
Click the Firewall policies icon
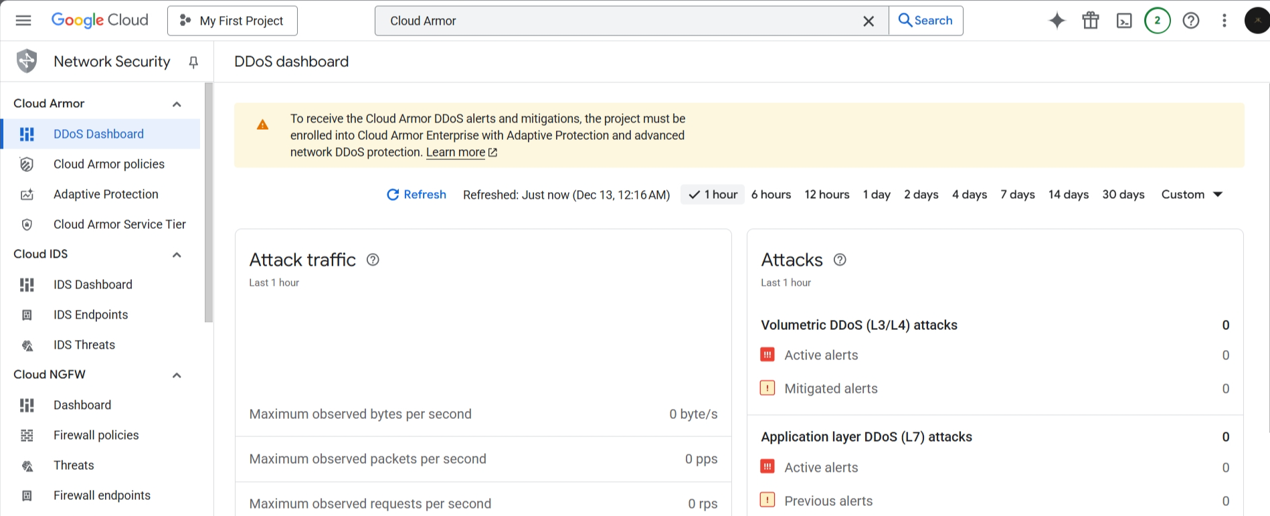(x=27, y=435)
